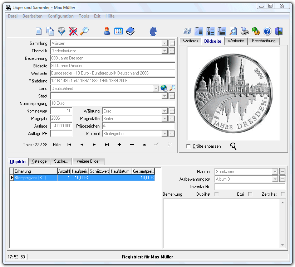Add a new record with plus button
The height and width of the screenshot is (267, 295).
tap(119, 145)
